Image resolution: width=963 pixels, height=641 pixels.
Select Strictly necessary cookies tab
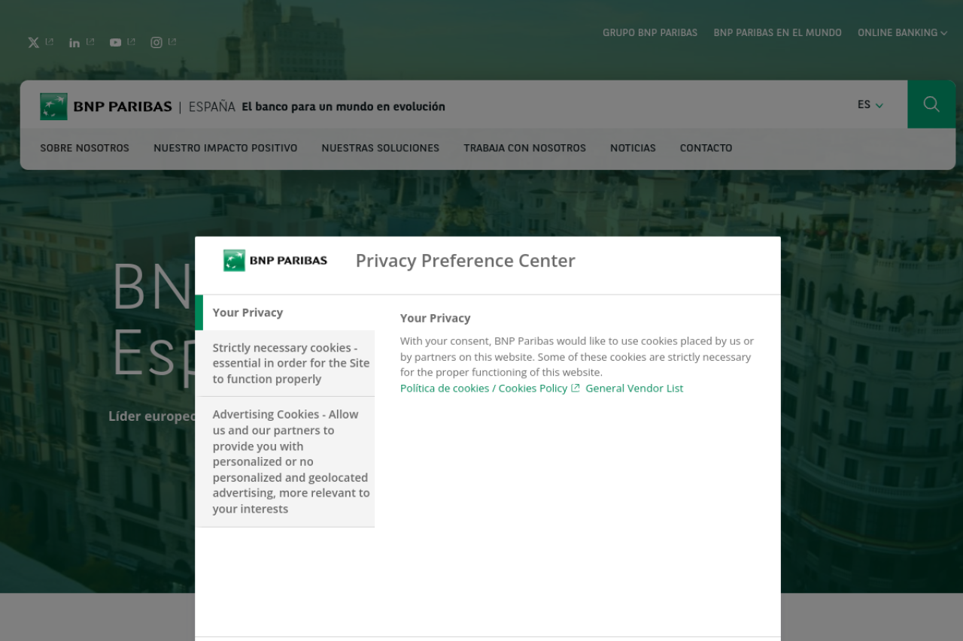[285, 364]
